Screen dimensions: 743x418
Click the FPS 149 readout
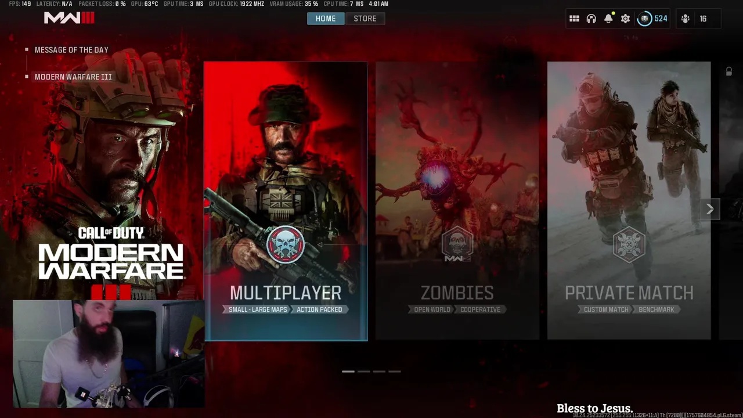20,3
